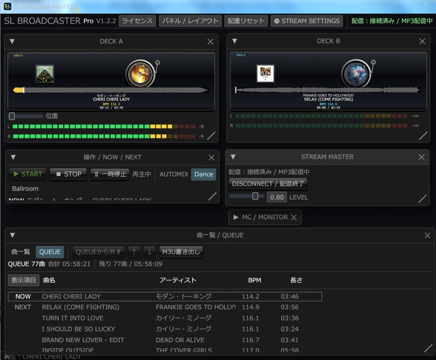This screenshot has height=360, width=436.
Task: Switch to the QUEUE tab
Action: click(x=50, y=252)
